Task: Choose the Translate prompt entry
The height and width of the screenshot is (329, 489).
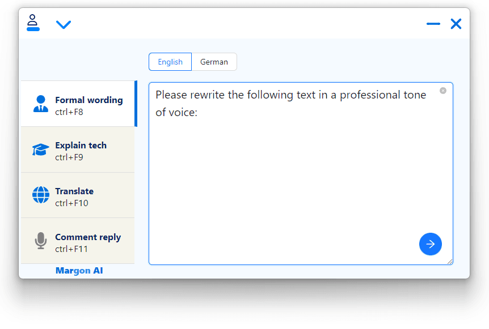Action: (x=78, y=195)
